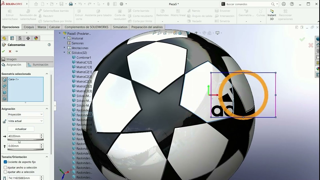The width and height of the screenshot is (320, 180).
Task: Click the Zoom to fit view icon
Action: pyautogui.click(x=154, y=33)
